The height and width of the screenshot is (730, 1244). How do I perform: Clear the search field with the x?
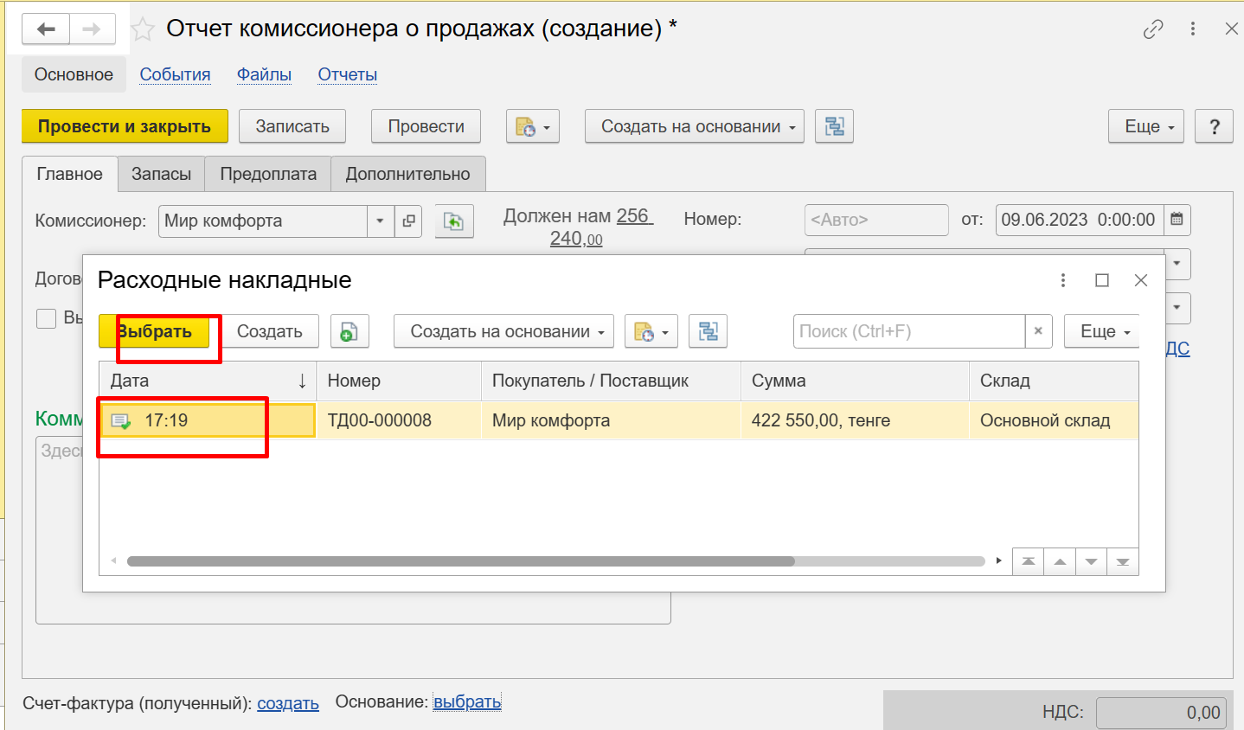tap(1038, 331)
